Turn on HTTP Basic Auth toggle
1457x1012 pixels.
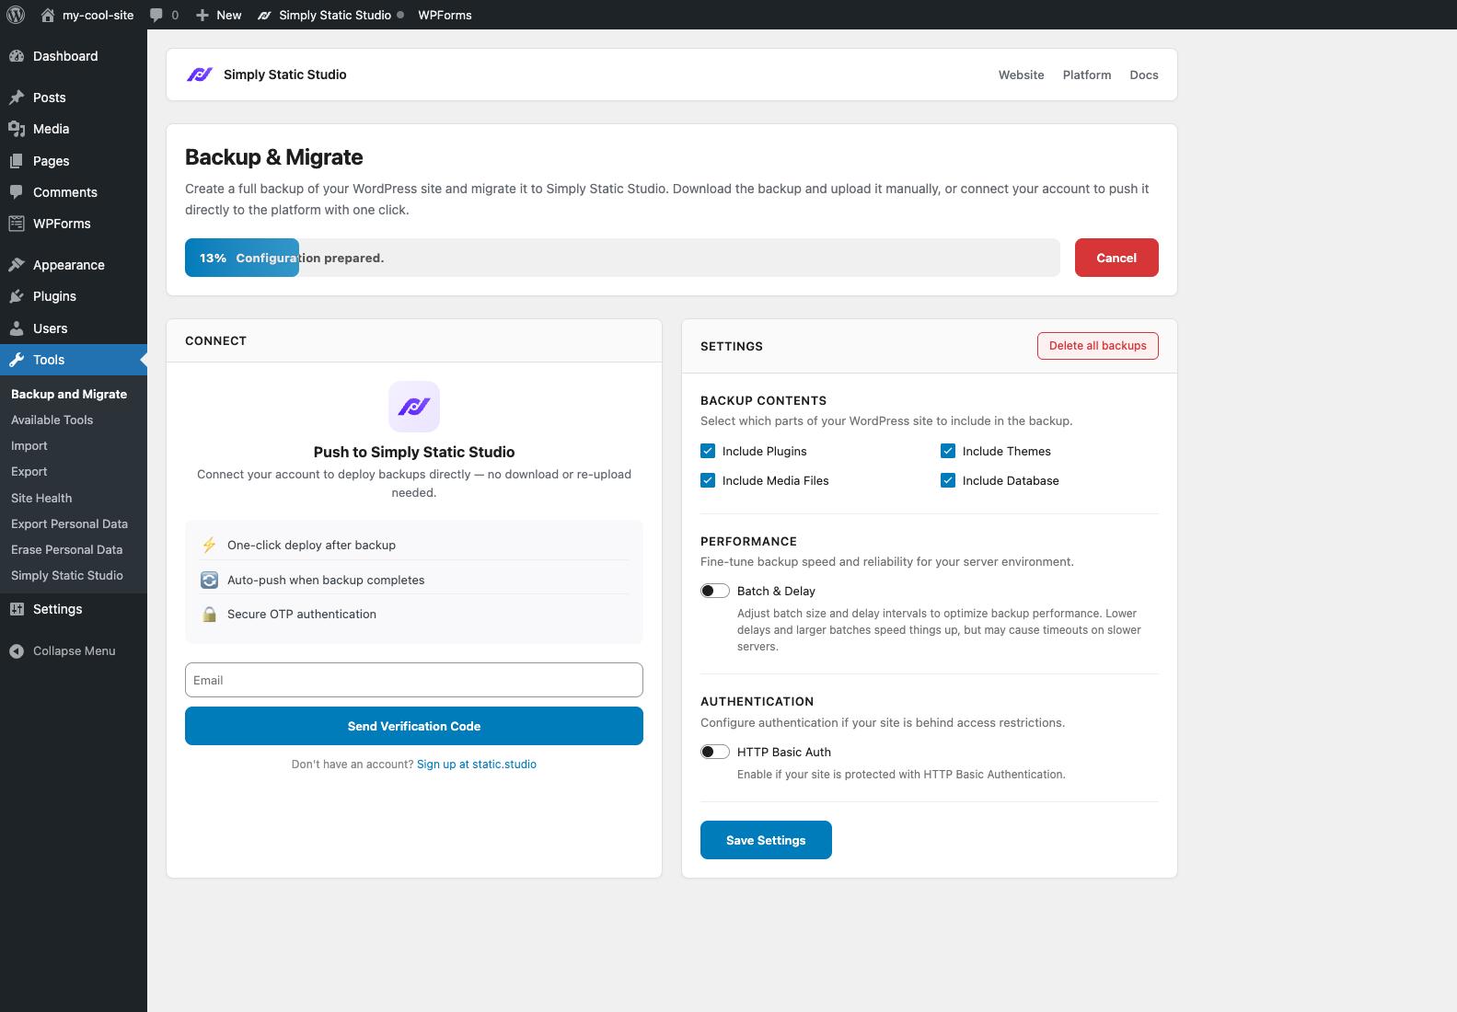pos(715,752)
